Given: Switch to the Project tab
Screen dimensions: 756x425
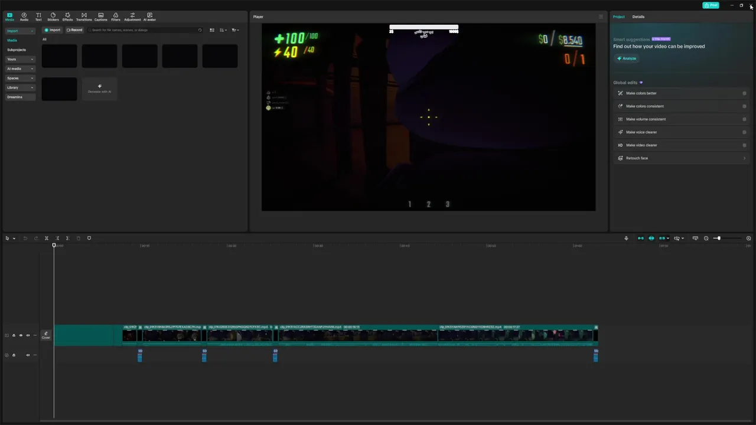Looking at the screenshot, I should pos(618,17).
